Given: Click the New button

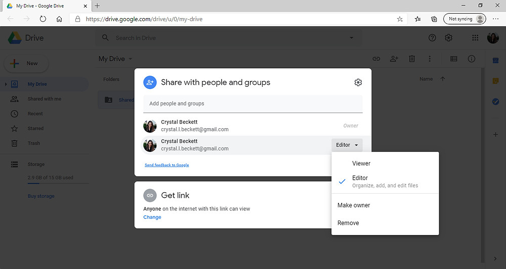Looking at the screenshot, I should [x=26, y=64].
